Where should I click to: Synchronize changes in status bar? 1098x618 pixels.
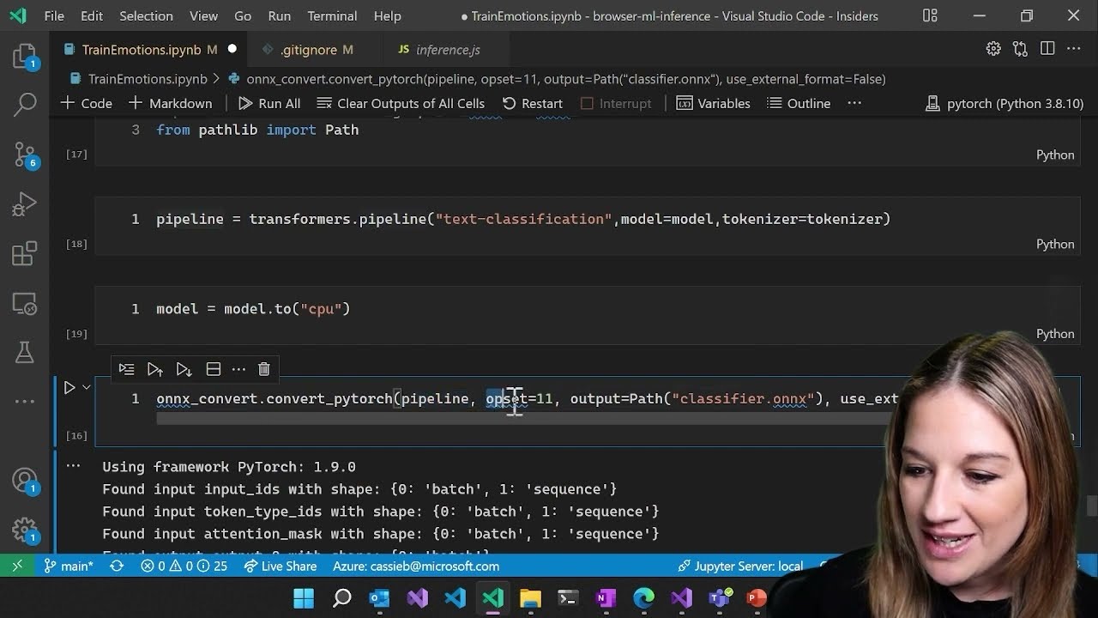[117, 566]
